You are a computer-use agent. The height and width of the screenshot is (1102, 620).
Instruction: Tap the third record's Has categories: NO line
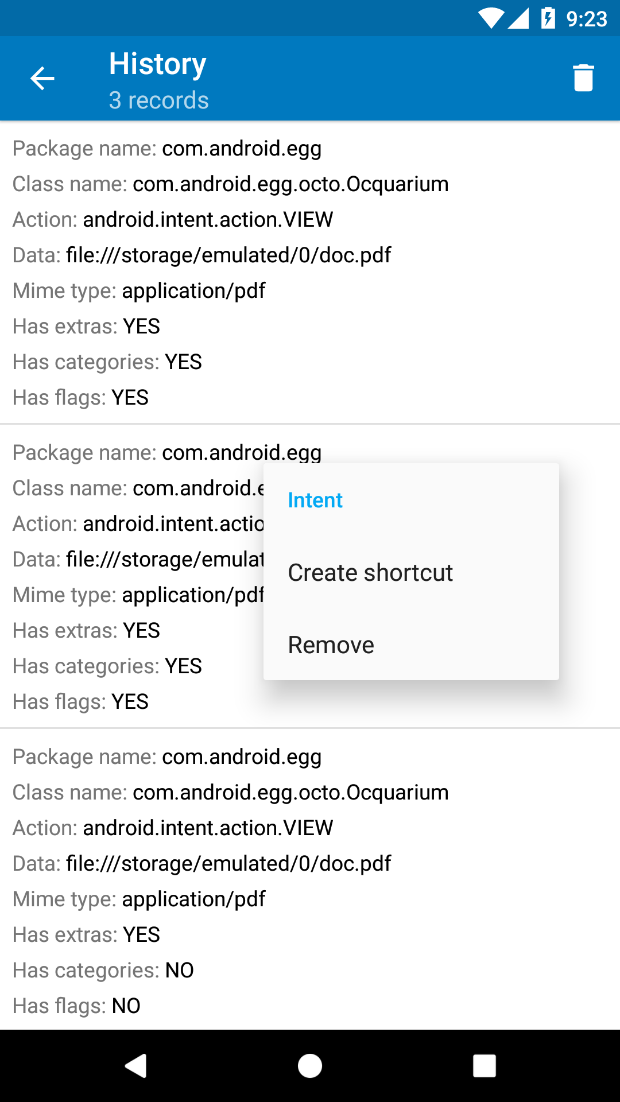103,971
